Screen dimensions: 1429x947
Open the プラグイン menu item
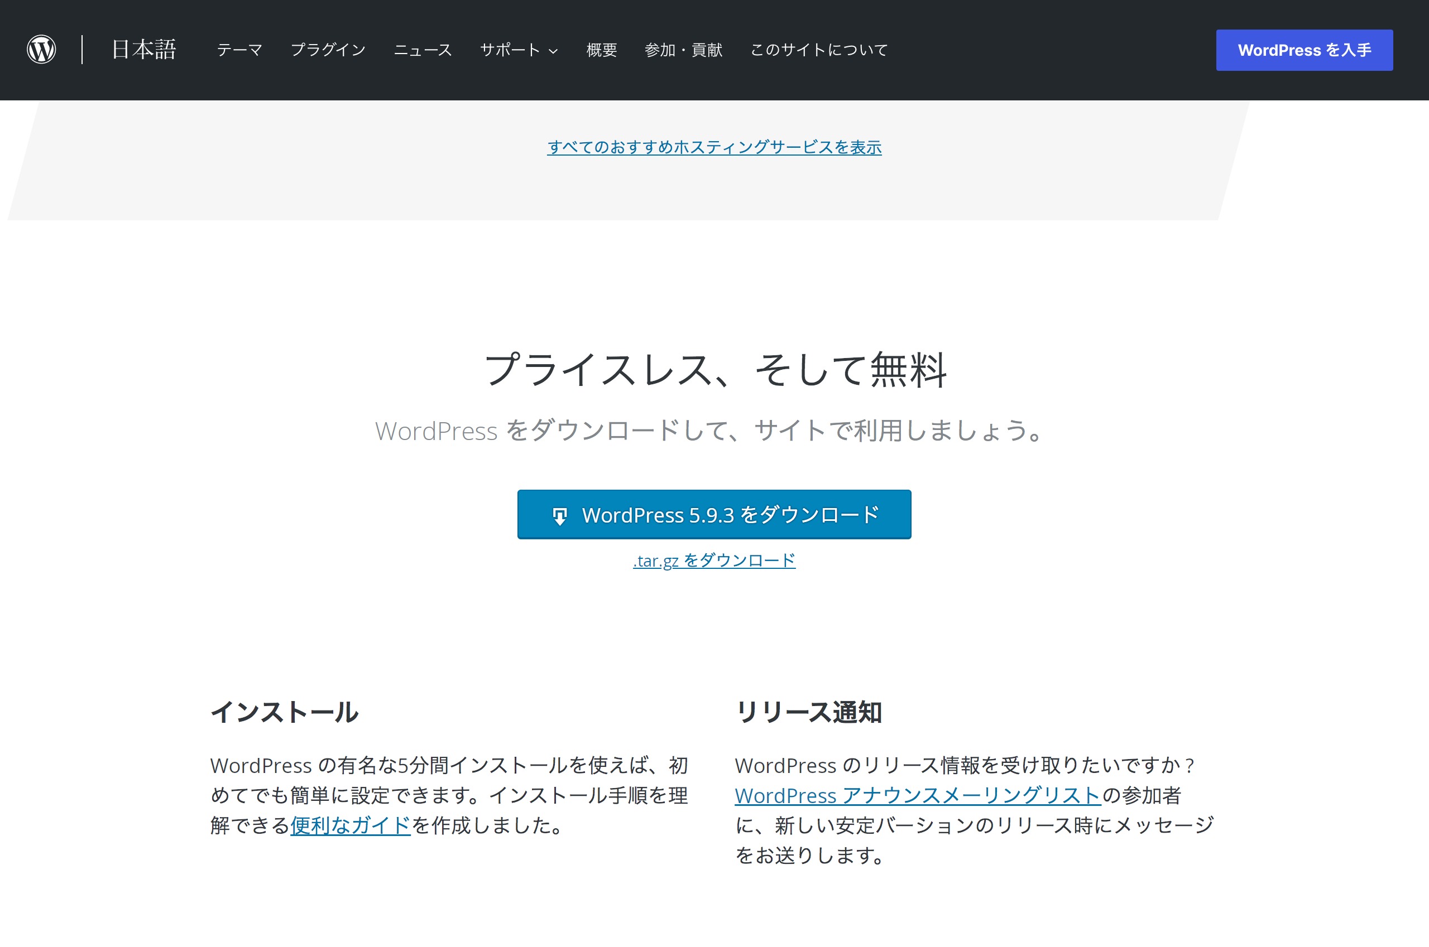pyautogui.click(x=328, y=50)
